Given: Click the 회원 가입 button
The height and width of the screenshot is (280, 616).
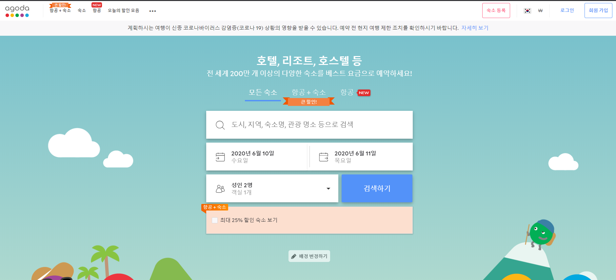Looking at the screenshot, I should coord(598,10).
